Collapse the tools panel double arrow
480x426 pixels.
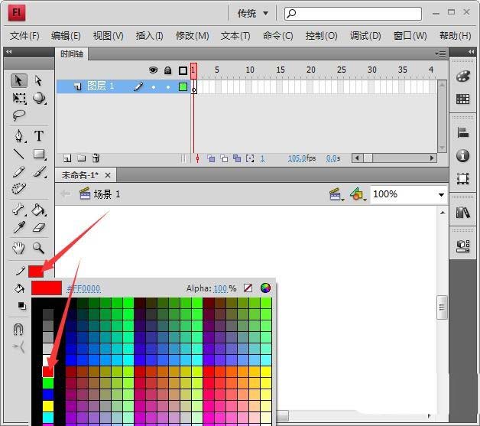(9, 51)
